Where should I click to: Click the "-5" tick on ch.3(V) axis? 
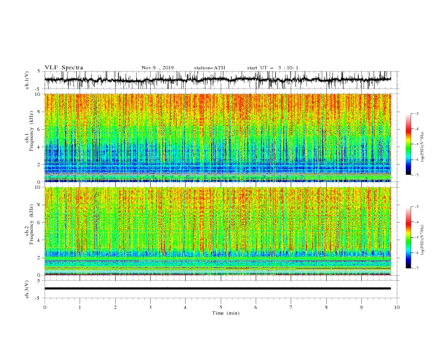(38, 298)
